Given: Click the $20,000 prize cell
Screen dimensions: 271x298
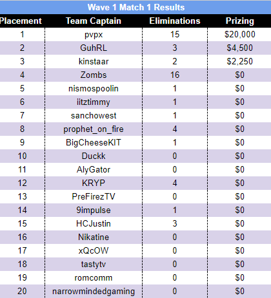Looking at the screenshot, I should (x=239, y=34).
